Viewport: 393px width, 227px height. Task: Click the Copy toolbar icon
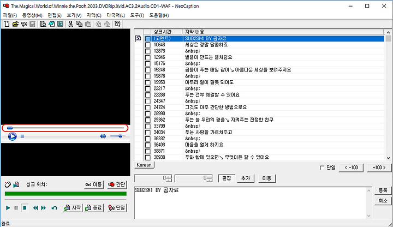(x=80, y=24)
